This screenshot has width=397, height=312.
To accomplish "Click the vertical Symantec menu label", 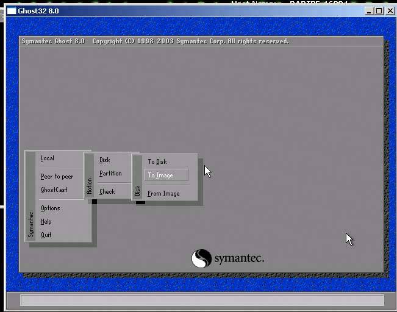I will point(31,224).
